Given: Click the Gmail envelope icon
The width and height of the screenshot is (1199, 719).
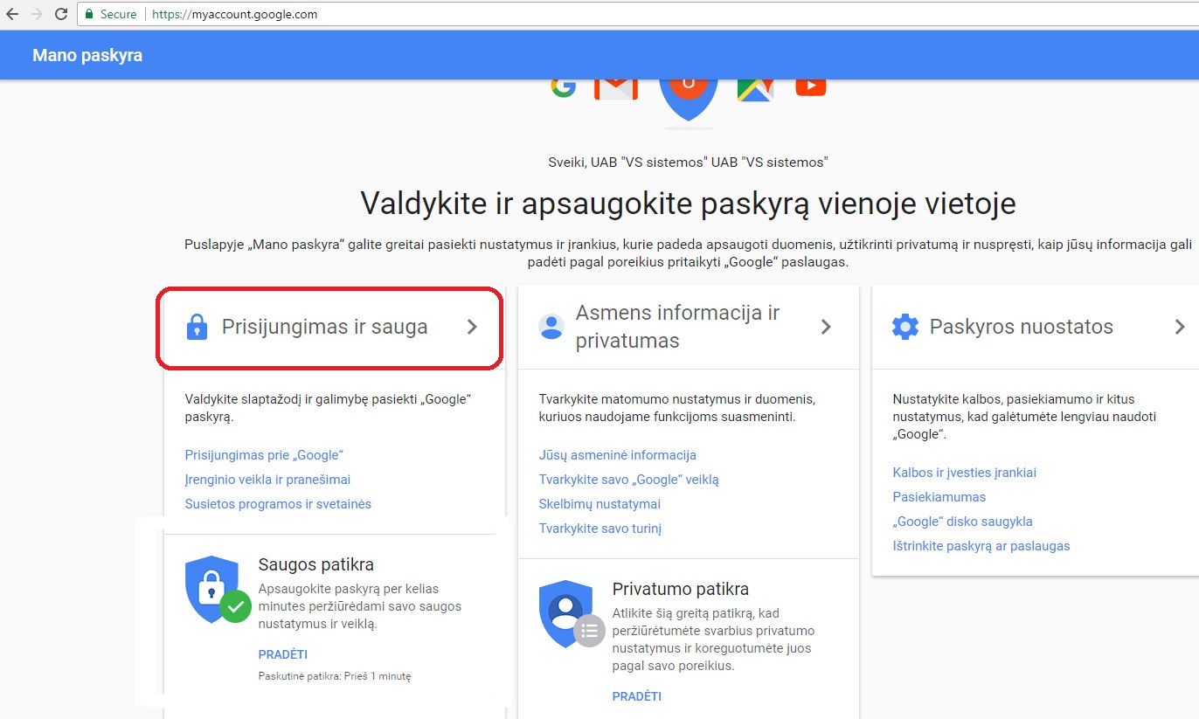Looking at the screenshot, I should (616, 89).
